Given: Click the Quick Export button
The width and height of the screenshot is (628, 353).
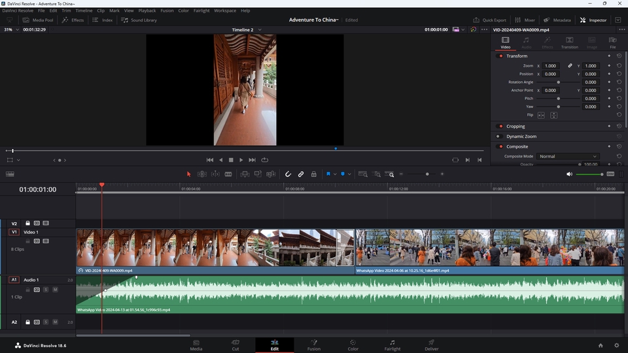Looking at the screenshot, I should click(x=489, y=20).
